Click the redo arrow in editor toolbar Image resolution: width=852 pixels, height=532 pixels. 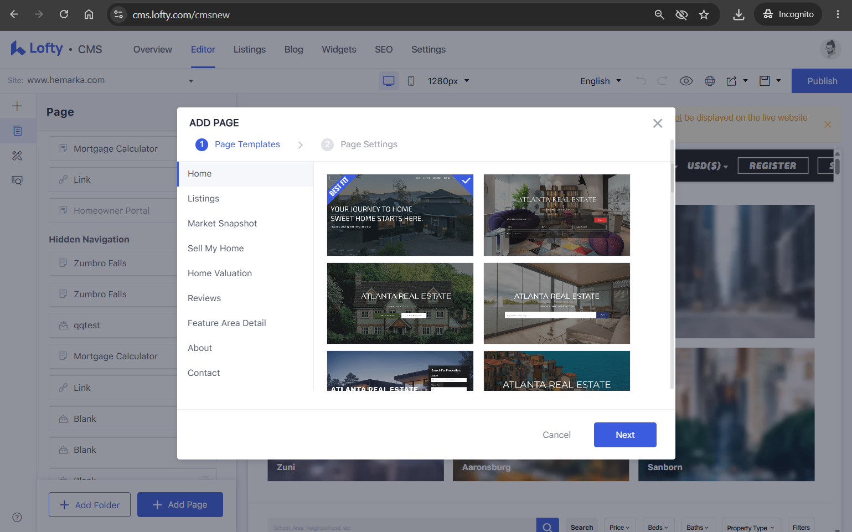point(662,81)
